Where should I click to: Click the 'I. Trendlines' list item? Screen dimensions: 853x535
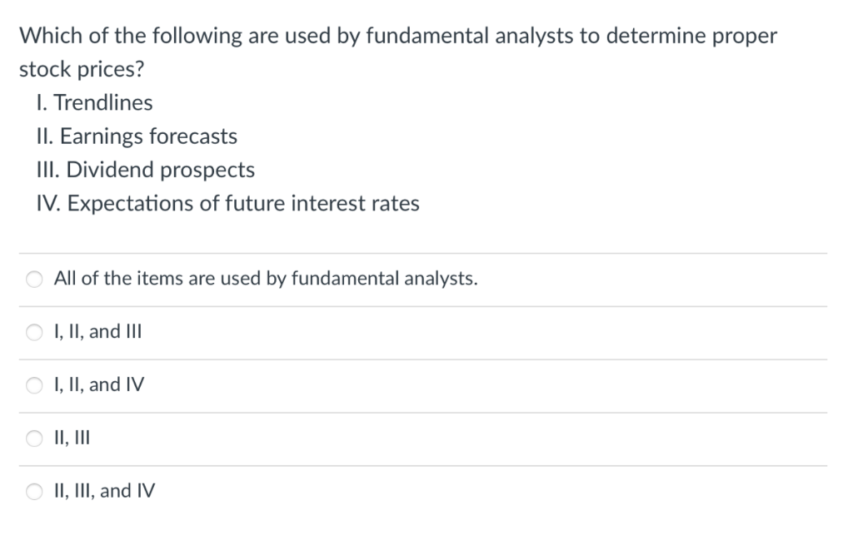point(100,103)
